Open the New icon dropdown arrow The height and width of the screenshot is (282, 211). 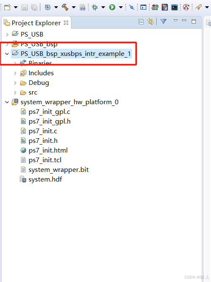(16, 8)
